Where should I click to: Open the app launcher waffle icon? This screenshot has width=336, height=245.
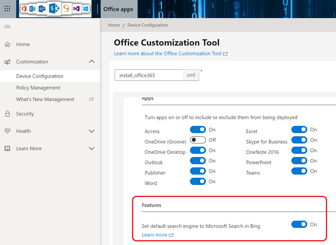coord(7,9)
